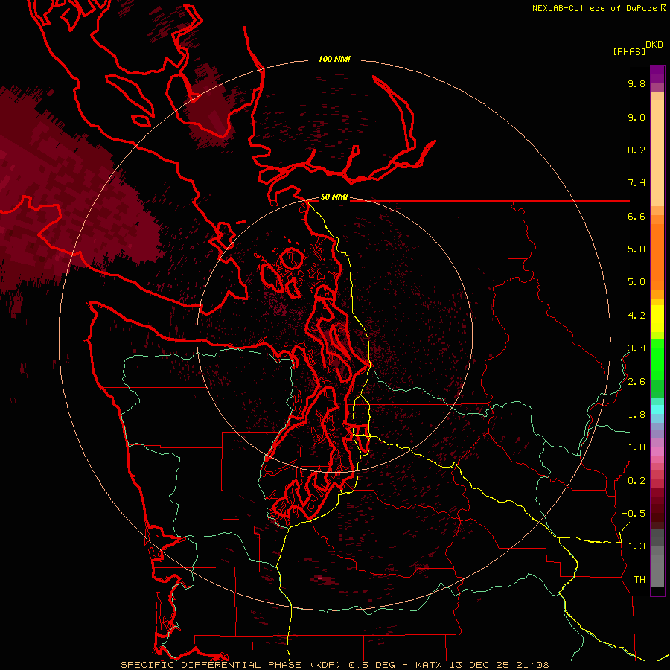Pick the purple segment atop the color bar

[657, 74]
